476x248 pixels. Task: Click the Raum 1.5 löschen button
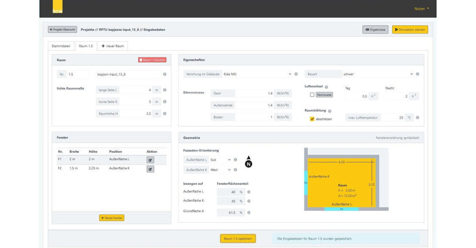[152, 60]
